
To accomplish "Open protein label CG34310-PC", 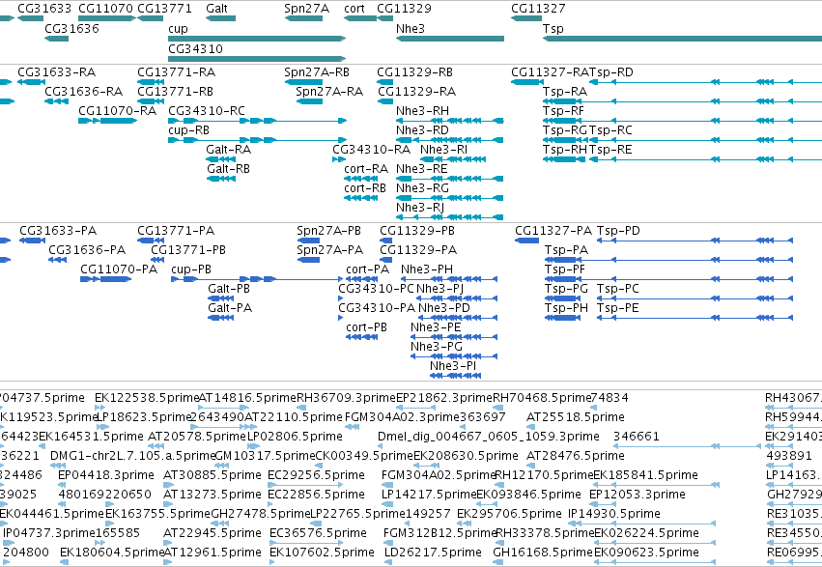I will click(376, 289).
